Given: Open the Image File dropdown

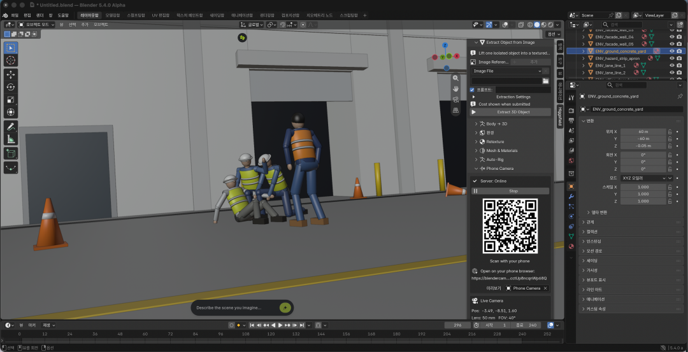Looking at the screenshot, I should point(506,71).
